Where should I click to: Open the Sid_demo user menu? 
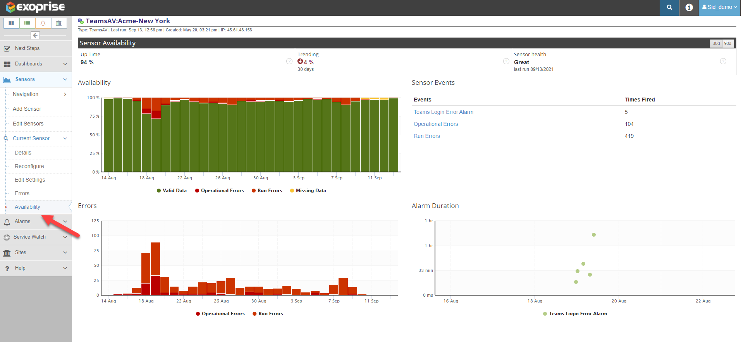point(720,7)
